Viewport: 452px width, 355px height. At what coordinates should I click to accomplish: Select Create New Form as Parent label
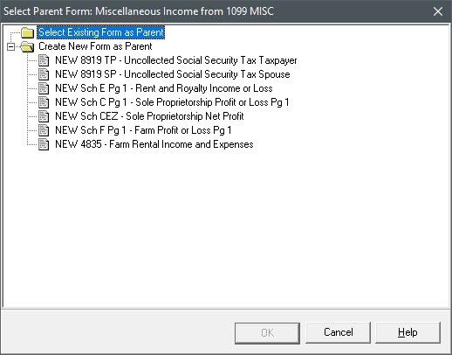click(95, 46)
